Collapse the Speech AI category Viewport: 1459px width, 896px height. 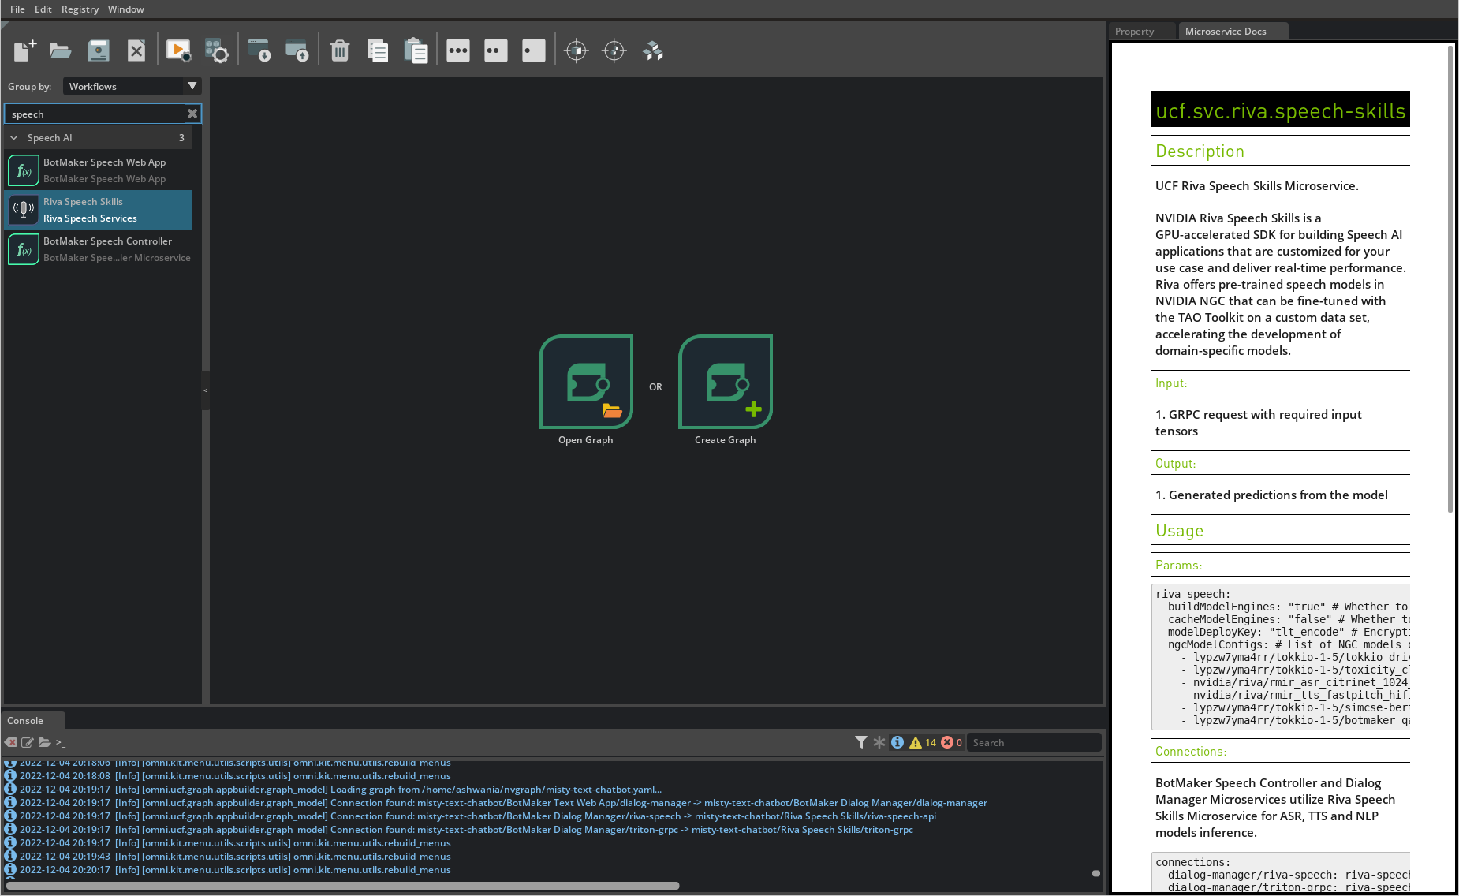(x=13, y=137)
